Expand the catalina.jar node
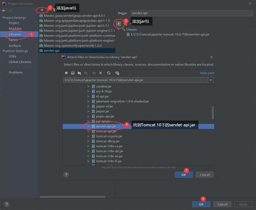Screen dimensions: 256x210 88,86
